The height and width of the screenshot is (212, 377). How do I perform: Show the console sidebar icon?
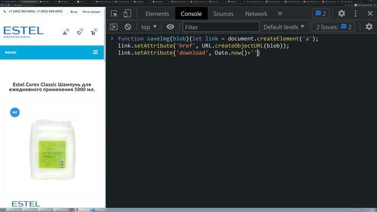tap(114, 27)
